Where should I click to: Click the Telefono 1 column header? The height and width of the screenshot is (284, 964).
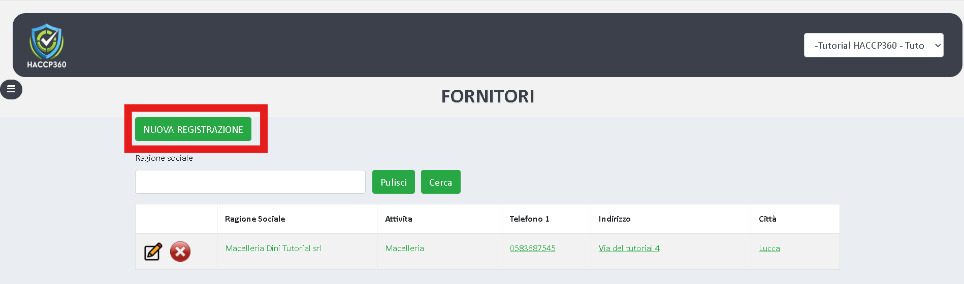click(529, 219)
